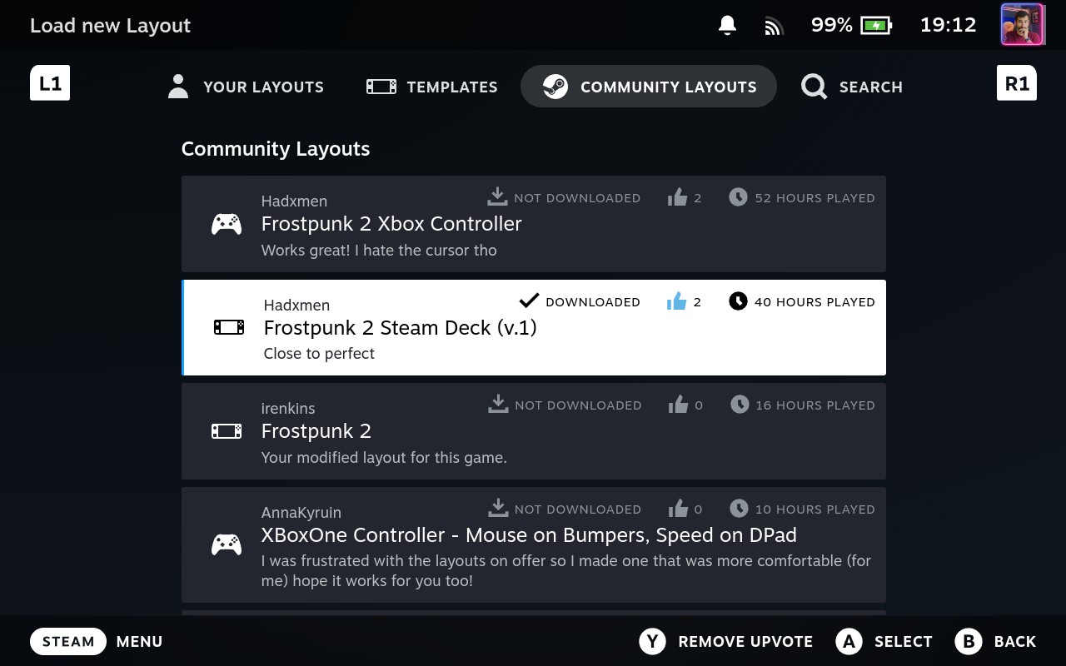Click the clock icon beside 16 Hours Played
This screenshot has height=666, width=1066.
[x=740, y=405]
